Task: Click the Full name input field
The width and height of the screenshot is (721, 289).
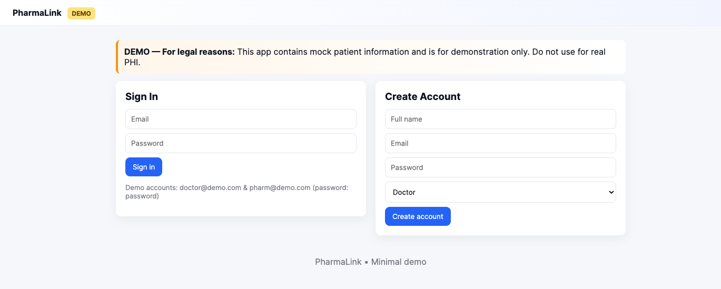Action: pos(500,119)
